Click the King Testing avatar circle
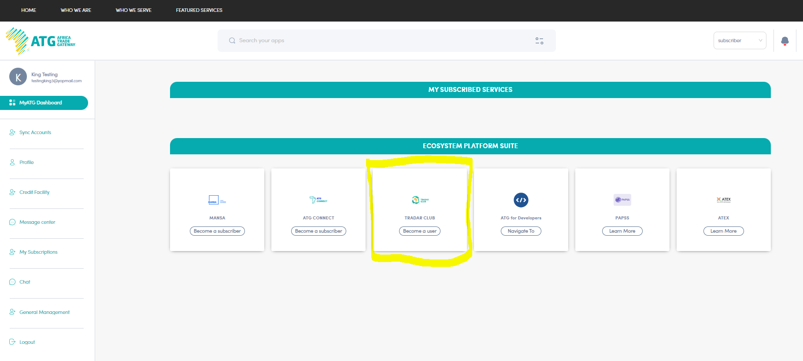The height and width of the screenshot is (361, 803). tap(18, 77)
